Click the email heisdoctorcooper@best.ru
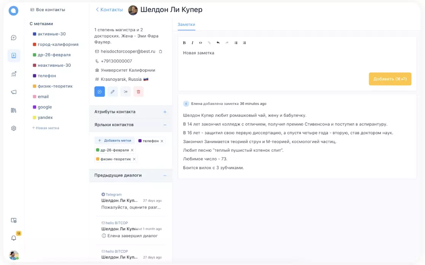Viewport: 425px width, 265px height. pyautogui.click(x=128, y=51)
